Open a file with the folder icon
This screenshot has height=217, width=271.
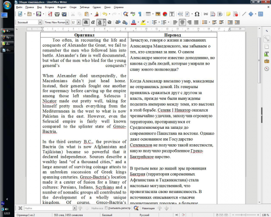(x=29, y=14)
